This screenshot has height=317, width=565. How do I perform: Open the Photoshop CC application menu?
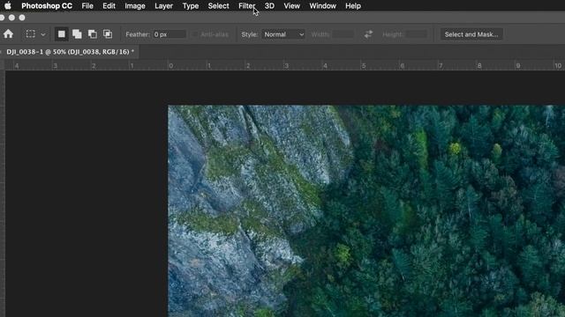(x=47, y=6)
